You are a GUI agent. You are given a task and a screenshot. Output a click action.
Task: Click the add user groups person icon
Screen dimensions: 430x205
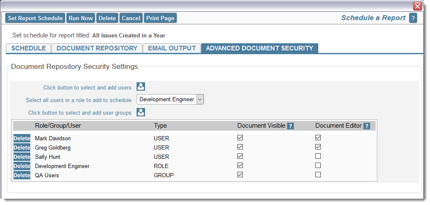point(141,112)
